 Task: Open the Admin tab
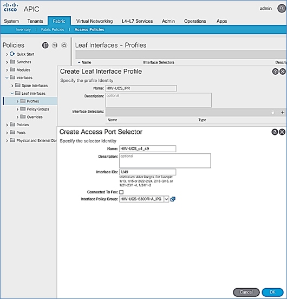coord(168,21)
